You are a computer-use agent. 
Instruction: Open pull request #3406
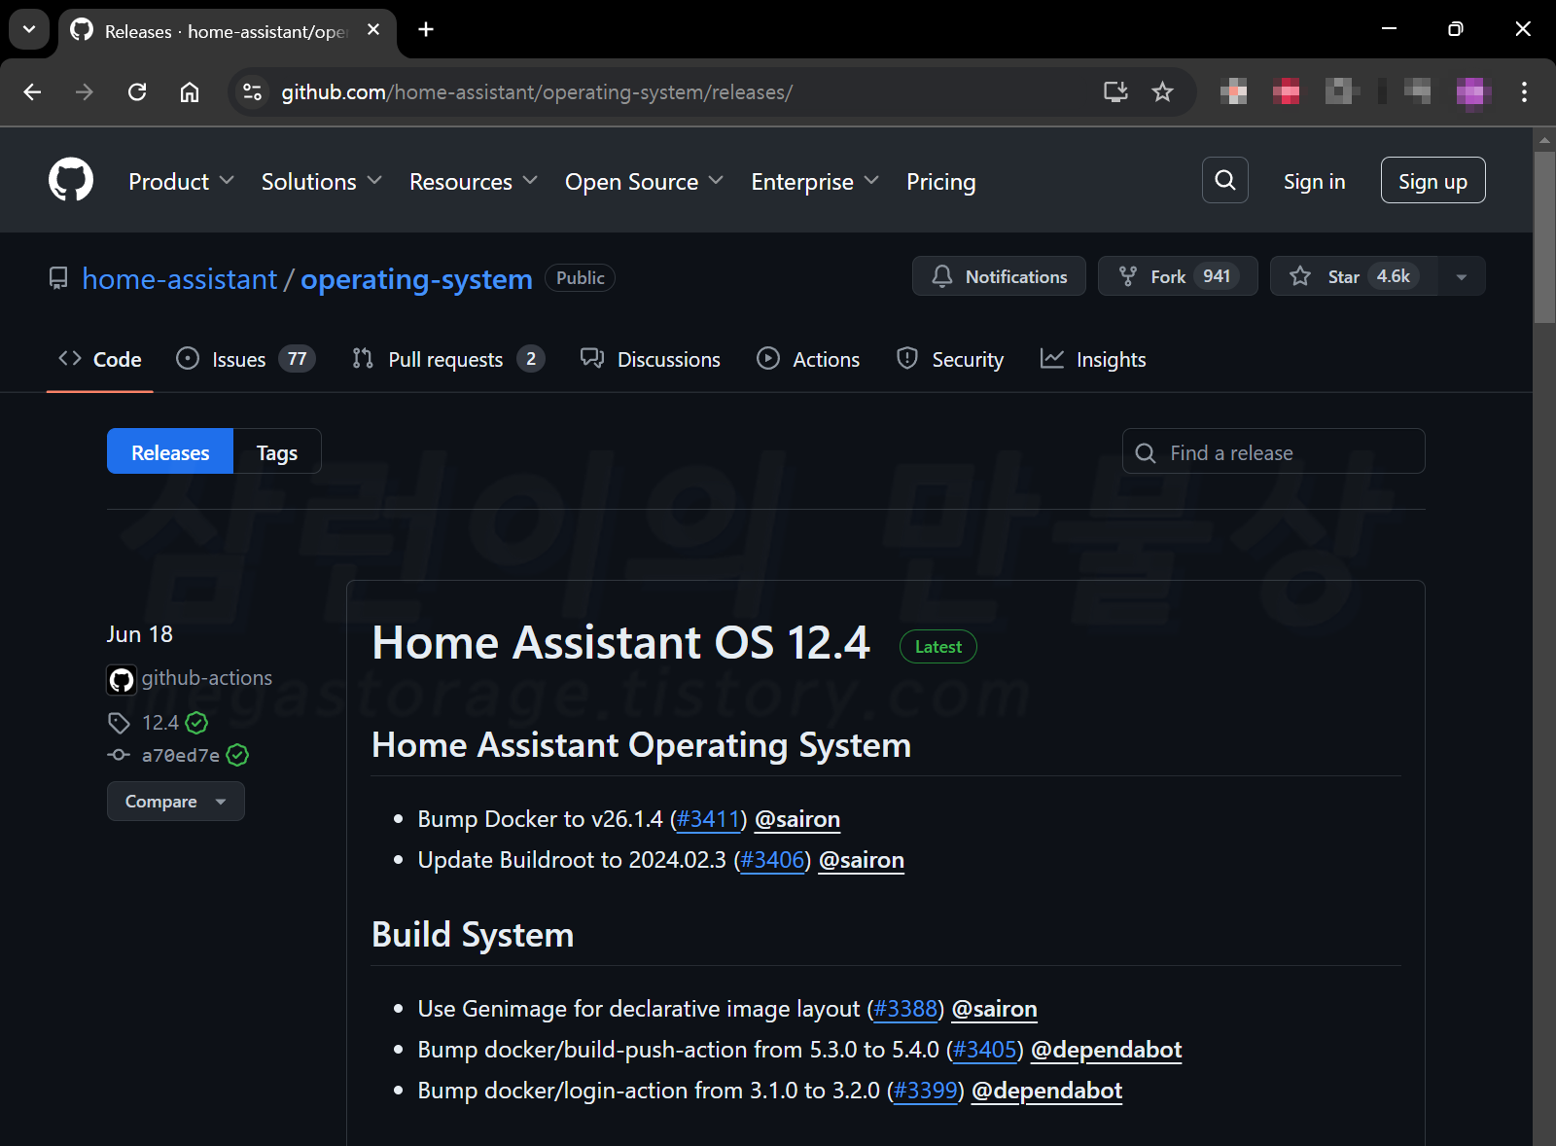[x=772, y=860]
